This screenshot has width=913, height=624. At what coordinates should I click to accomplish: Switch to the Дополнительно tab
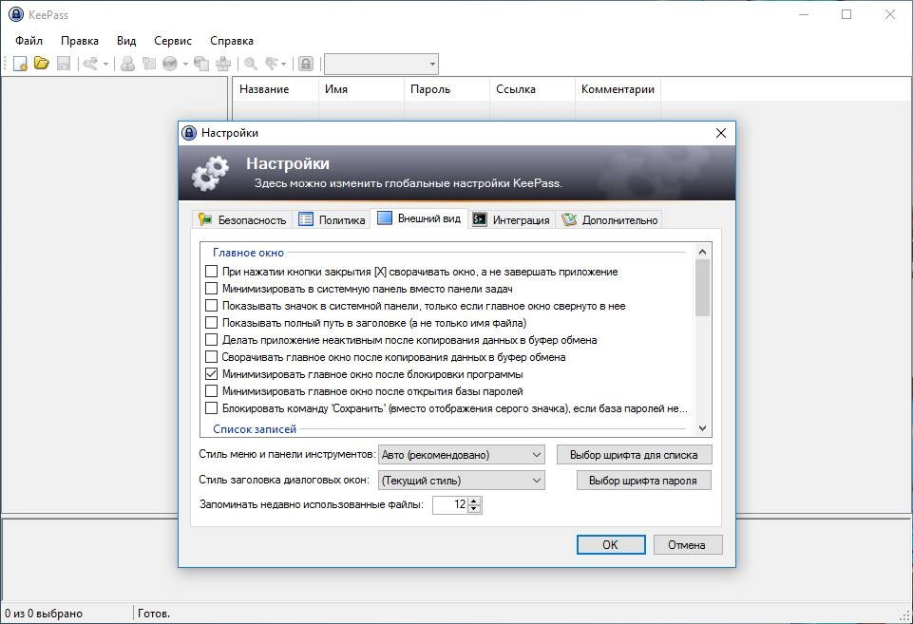click(609, 220)
